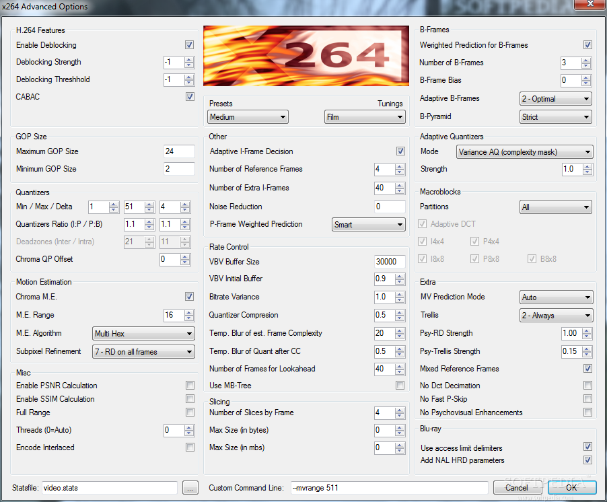Uncheck Mixed Reference Frames

coord(587,369)
